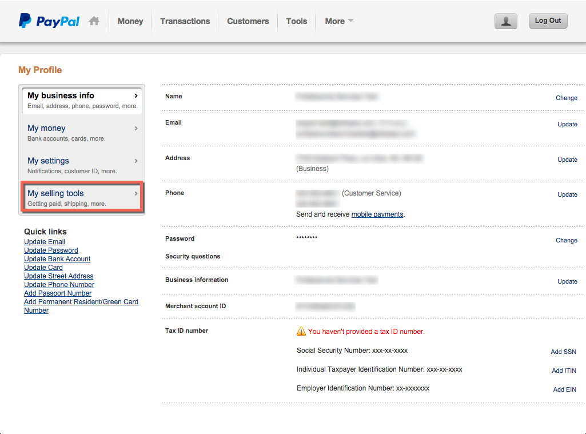Image resolution: width=586 pixels, height=434 pixels.
Task: Click the Log Out button
Action: tap(548, 21)
